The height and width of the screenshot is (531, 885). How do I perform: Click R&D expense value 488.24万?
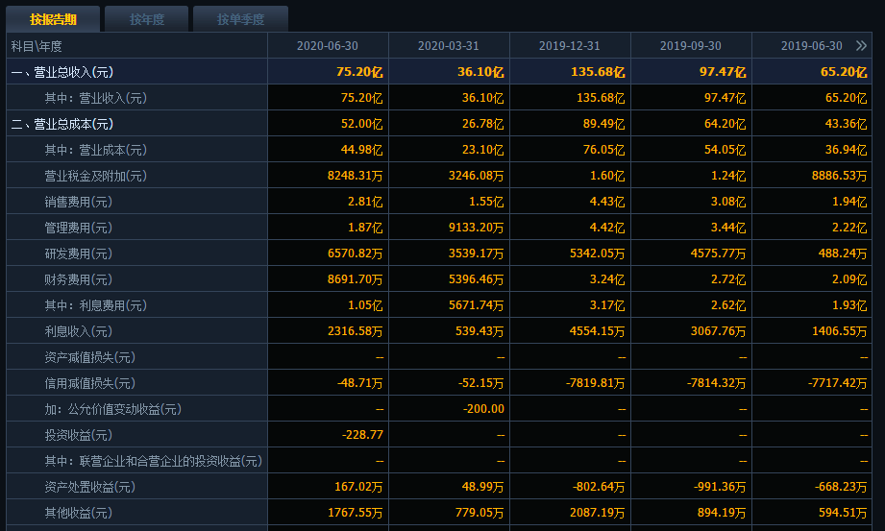(843, 253)
